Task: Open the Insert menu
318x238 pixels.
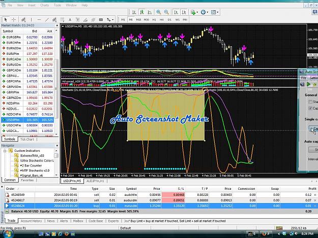Action: 32,5
